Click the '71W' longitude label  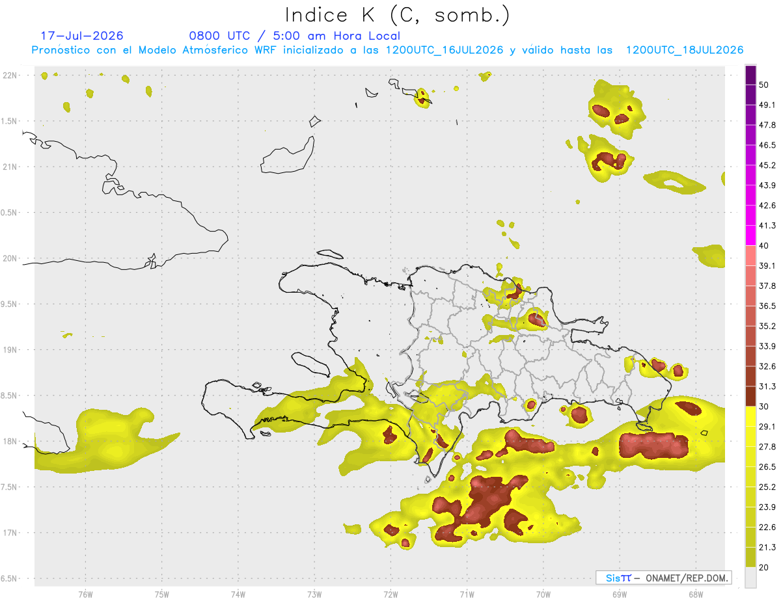[x=467, y=595]
